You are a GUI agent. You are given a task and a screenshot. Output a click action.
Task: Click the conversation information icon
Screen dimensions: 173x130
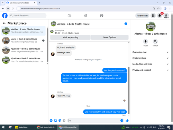pyautogui.click(x=126, y=24)
